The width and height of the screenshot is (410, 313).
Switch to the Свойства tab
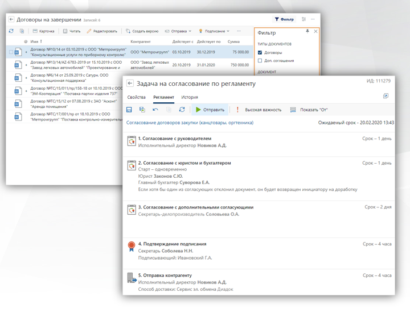coord(136,97)
